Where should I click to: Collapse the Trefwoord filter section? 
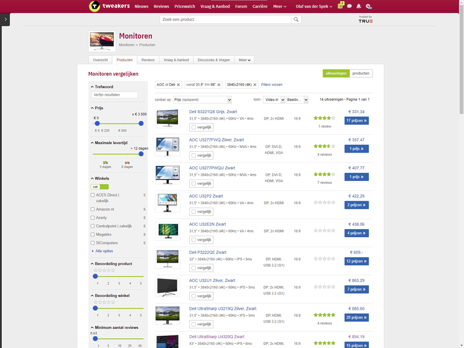tap(102, 87)
